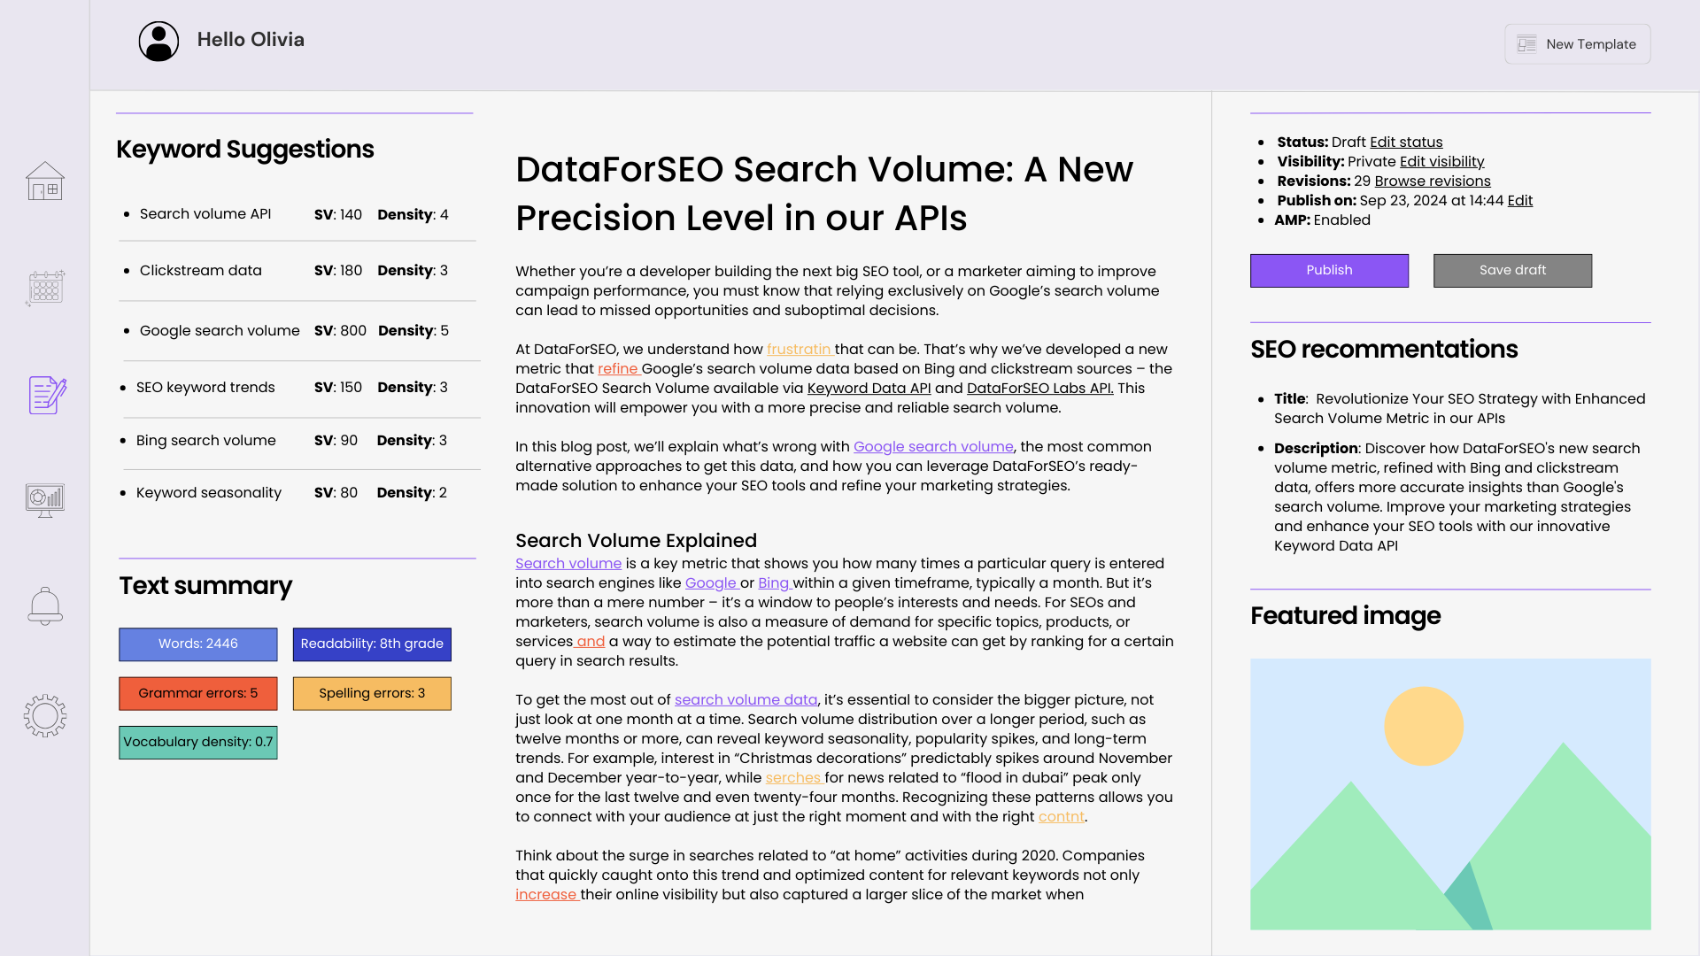Open the Calendar sidebar icon
The width and height of the screenshot is (1700, 956).
(x=45, y=288)
